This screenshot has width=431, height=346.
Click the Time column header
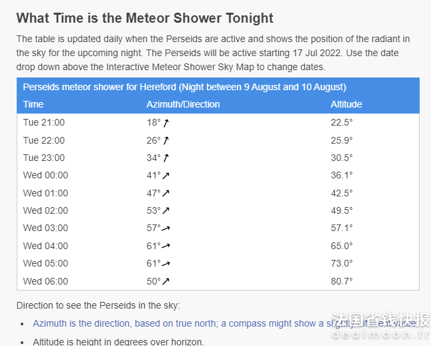coord(33,104)
